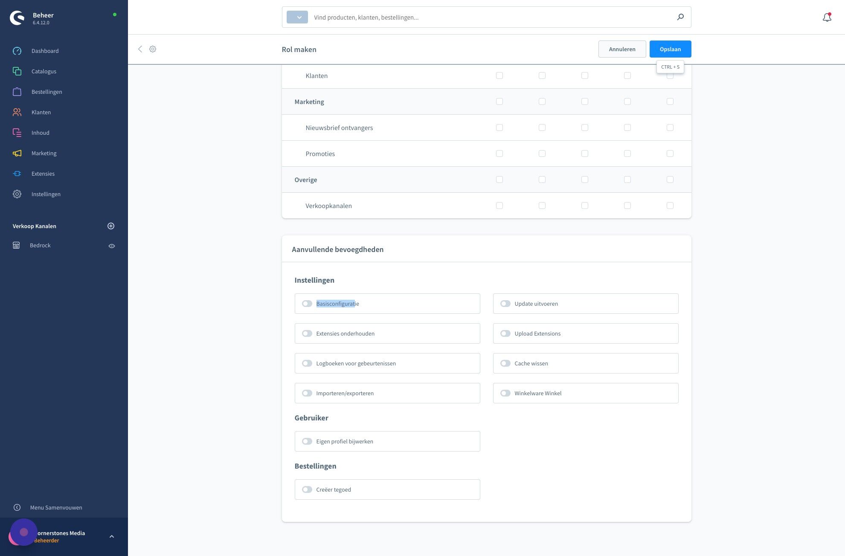
Task: Show Bedrock storefront via eye icon
Action: click(112, 246)
